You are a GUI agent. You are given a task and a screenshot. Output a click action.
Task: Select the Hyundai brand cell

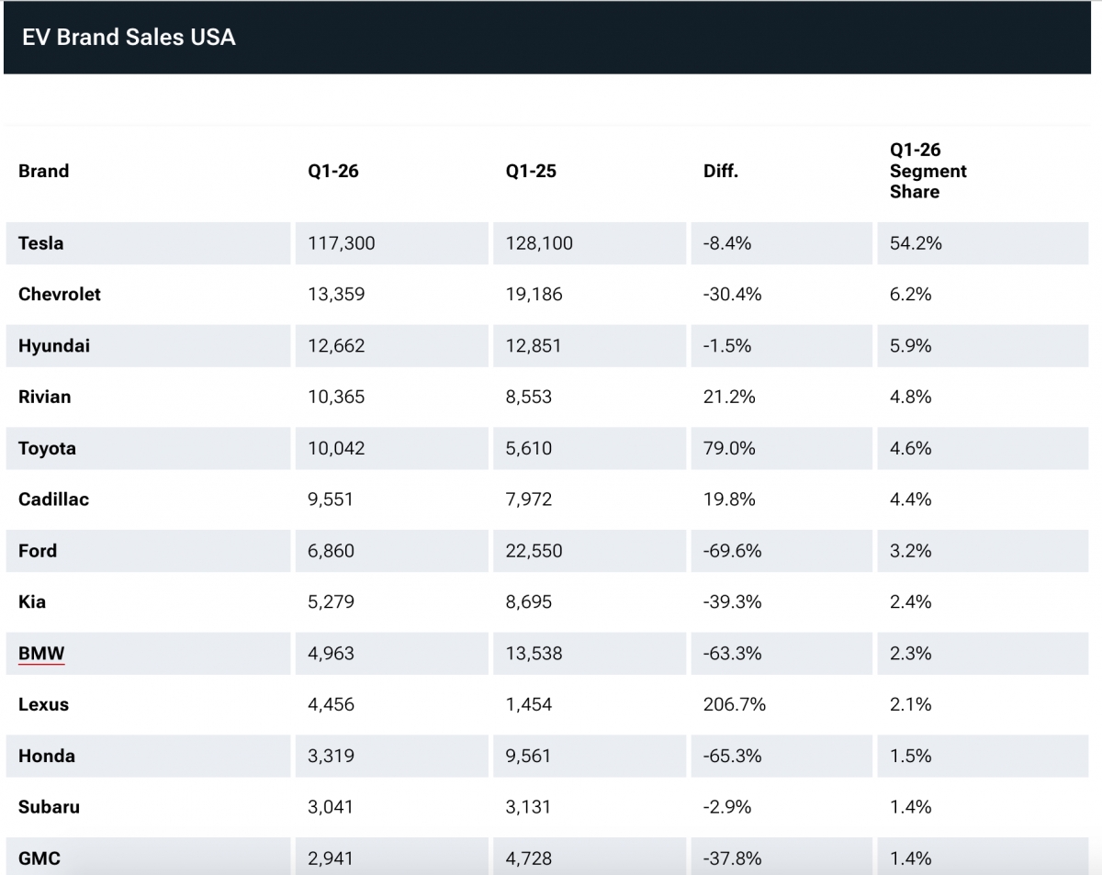point(54,346)
